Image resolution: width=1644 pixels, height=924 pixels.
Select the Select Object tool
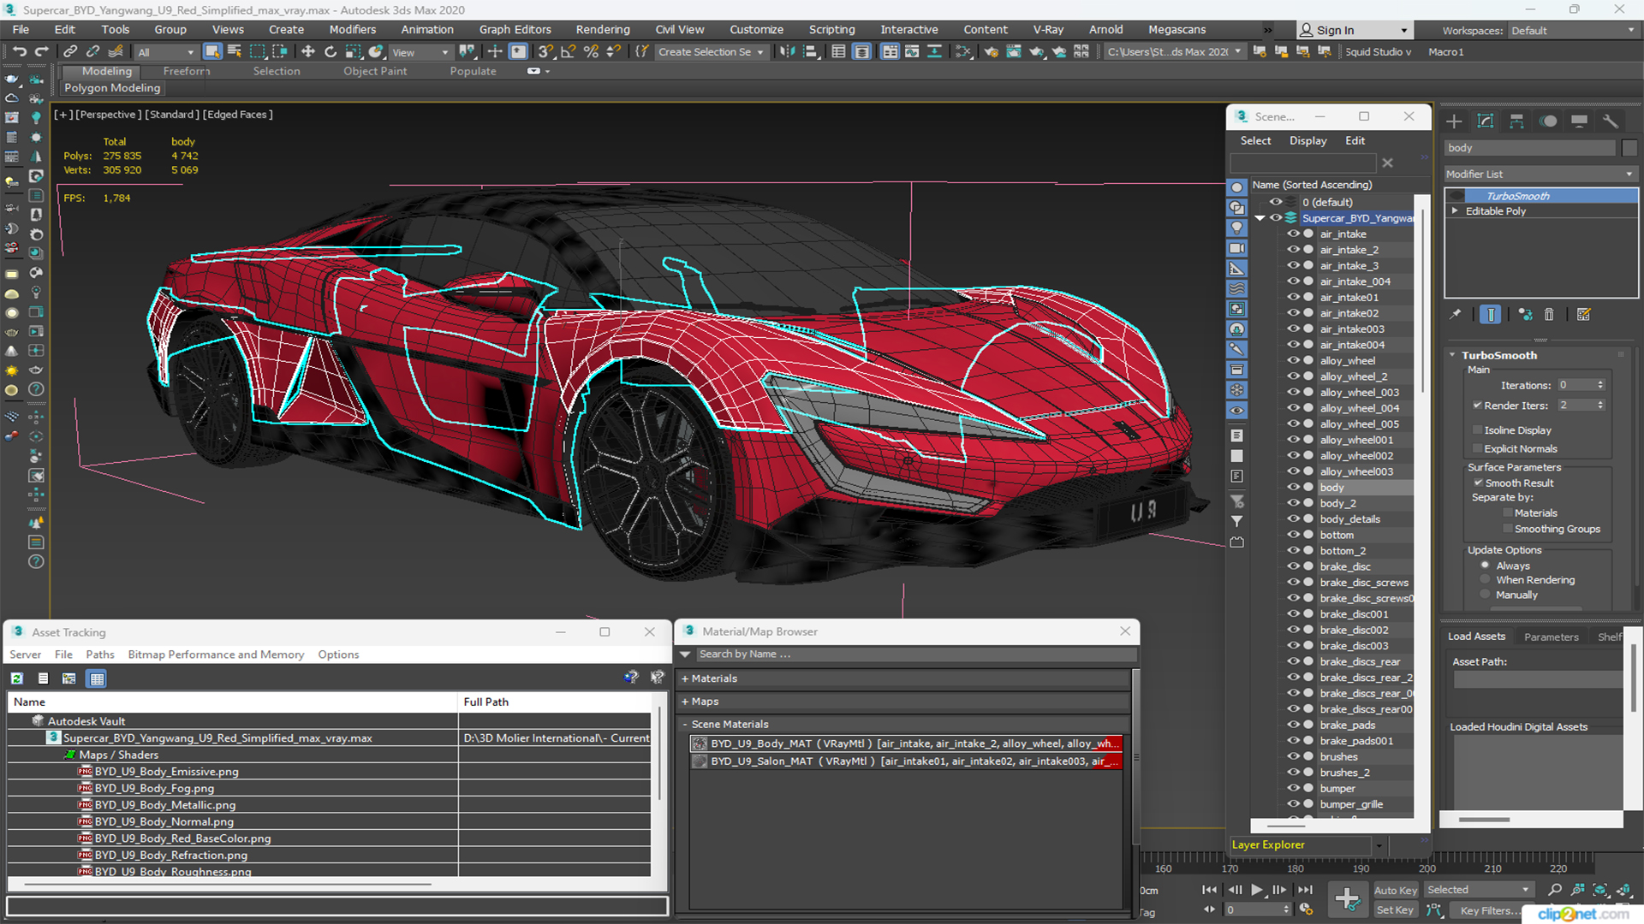pyautogui.click(x=212, y=51)
